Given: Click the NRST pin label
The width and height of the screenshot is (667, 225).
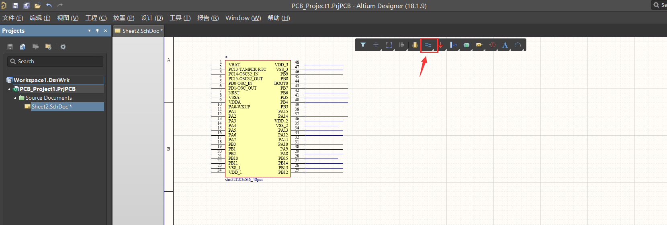Looking at the screenshot, I should (x=234, y=92).
